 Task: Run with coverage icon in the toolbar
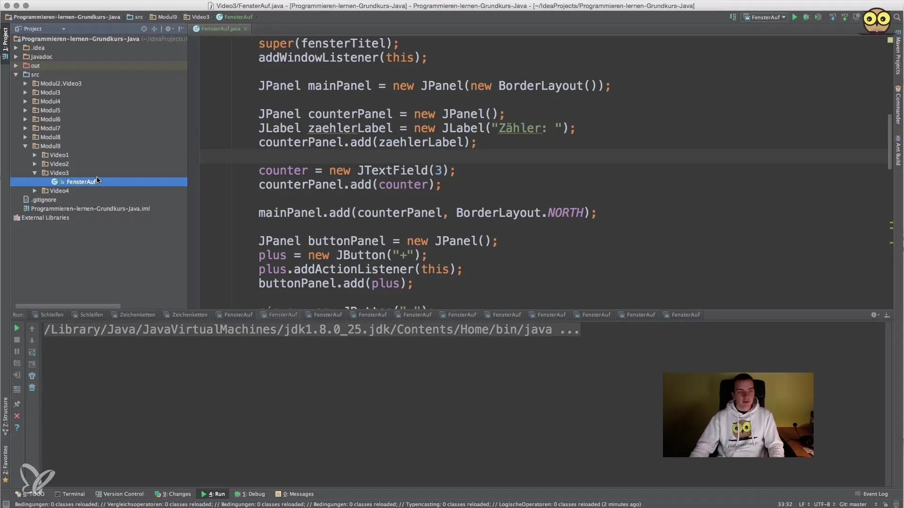[818, 17]
